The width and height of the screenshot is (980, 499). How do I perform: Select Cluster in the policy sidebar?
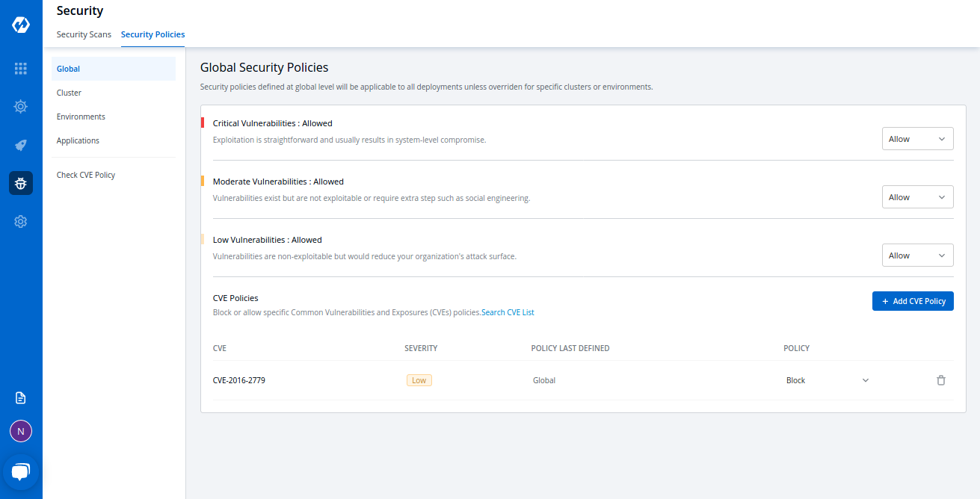point(69,93)
